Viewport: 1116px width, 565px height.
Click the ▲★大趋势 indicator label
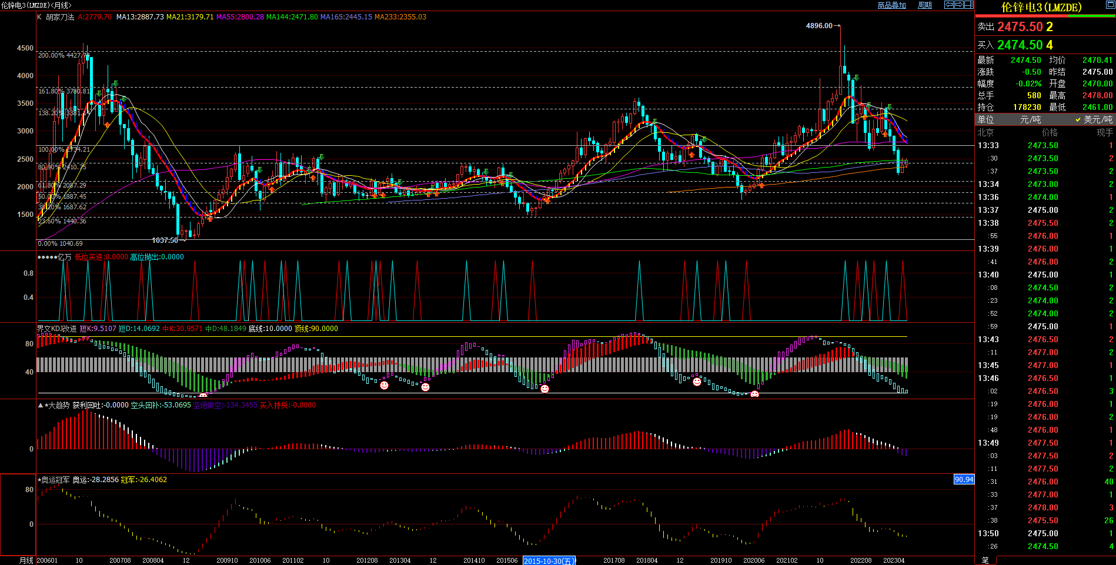[54, 405]
